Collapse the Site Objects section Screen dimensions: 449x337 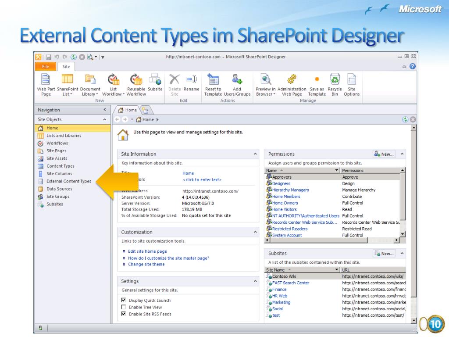click(105, 119)
